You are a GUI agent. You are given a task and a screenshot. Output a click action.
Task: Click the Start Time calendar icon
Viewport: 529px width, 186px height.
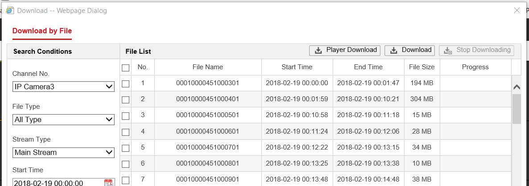pyautogui.click(x=108, y=182)
